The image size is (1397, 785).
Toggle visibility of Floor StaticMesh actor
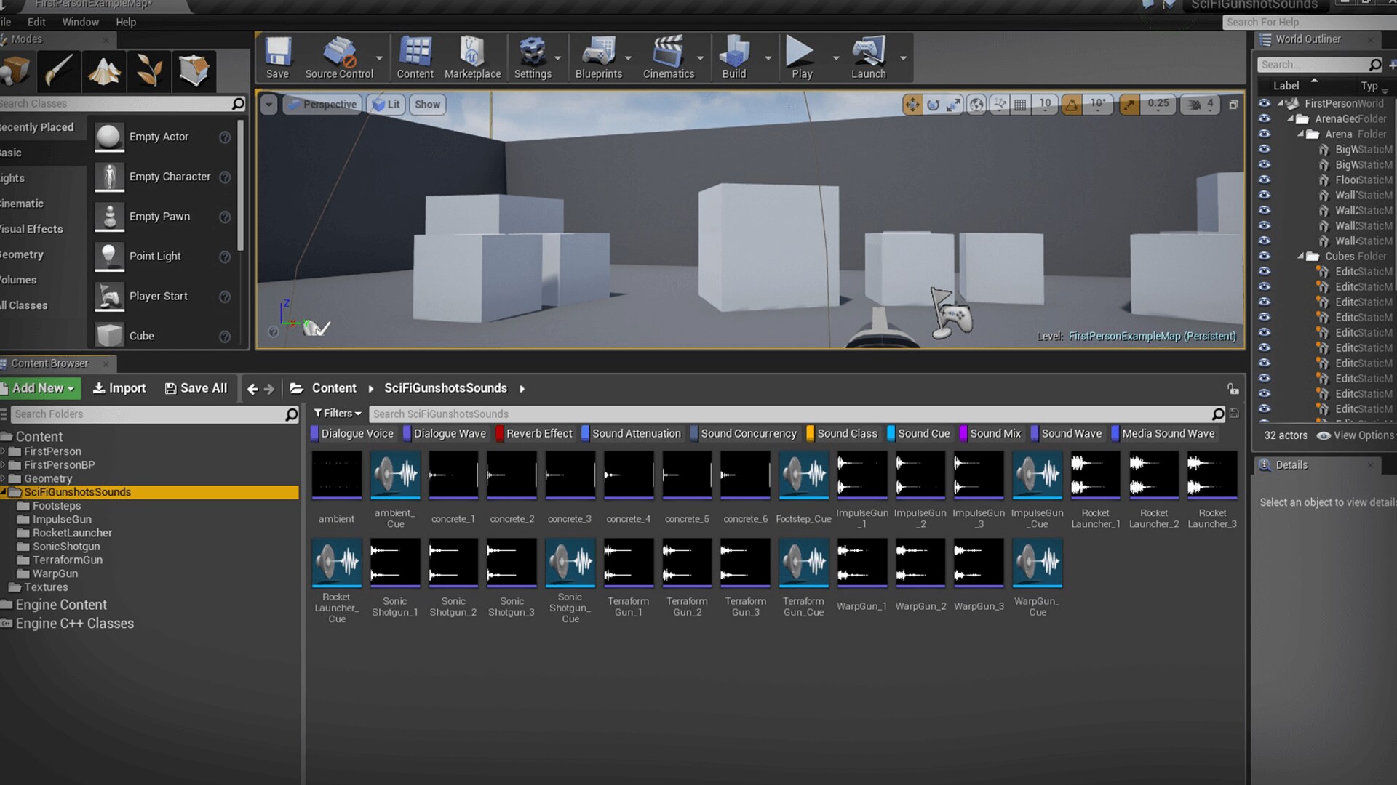[1265, 180]
